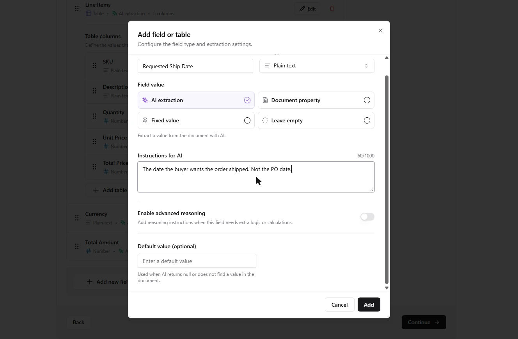Click the Total Price column drag handle
This screenshot has width=518, height=339.
(x=94, y=167)
